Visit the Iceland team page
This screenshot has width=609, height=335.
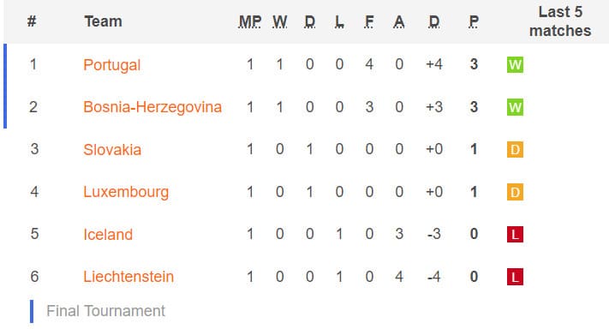coord(108,235)
